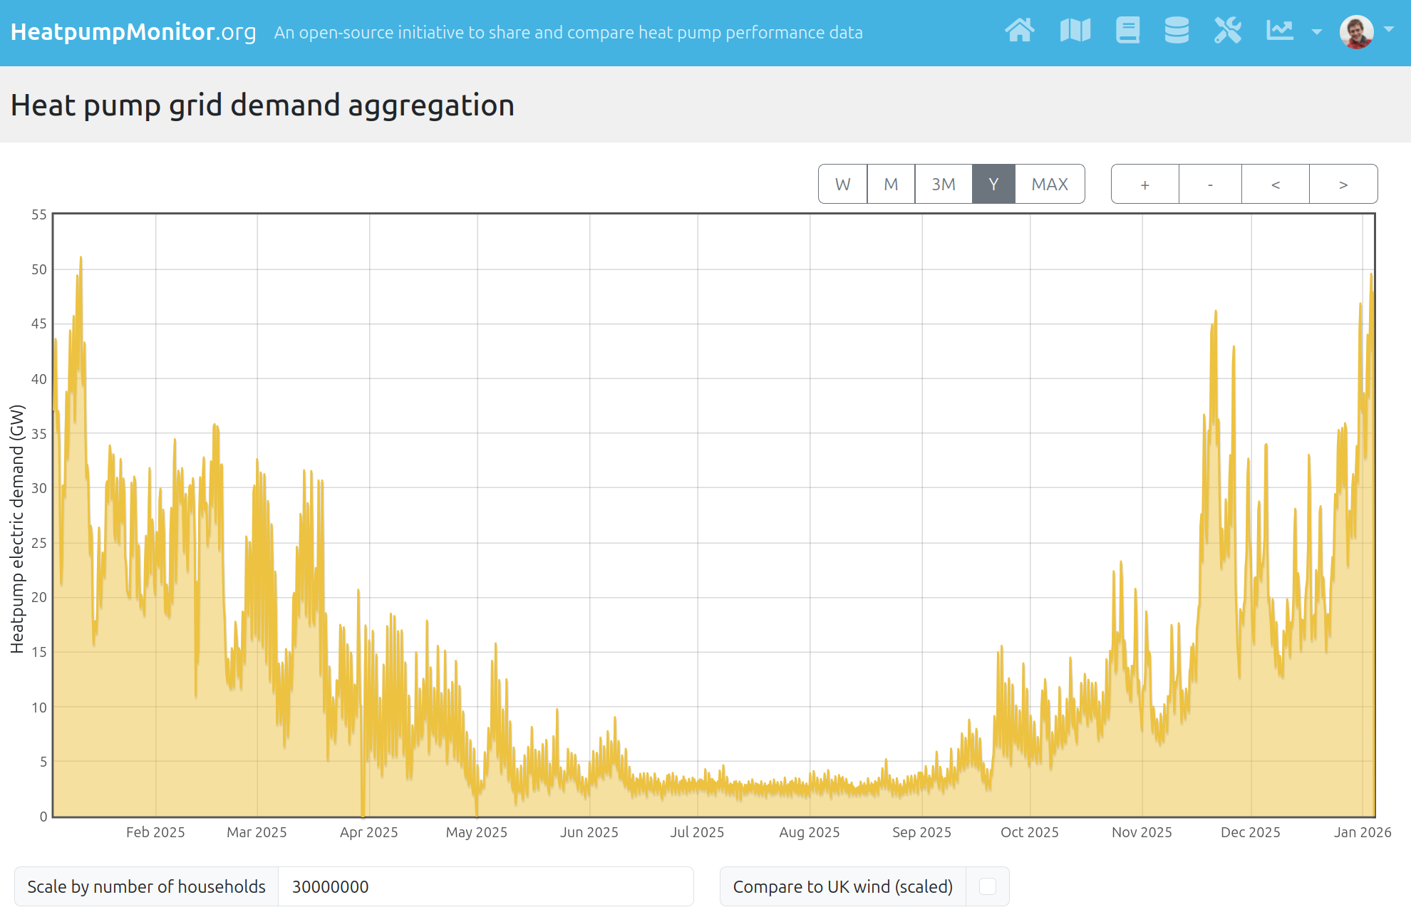Click the tools wrench icon
The height and width of the screenshot is (922, 1411).
(1228, 31)
